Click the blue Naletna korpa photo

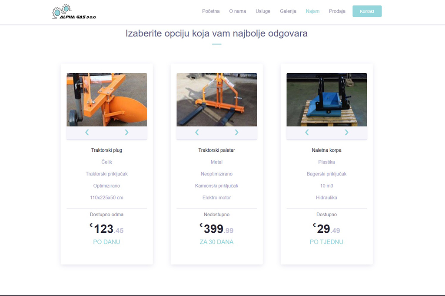327,100
